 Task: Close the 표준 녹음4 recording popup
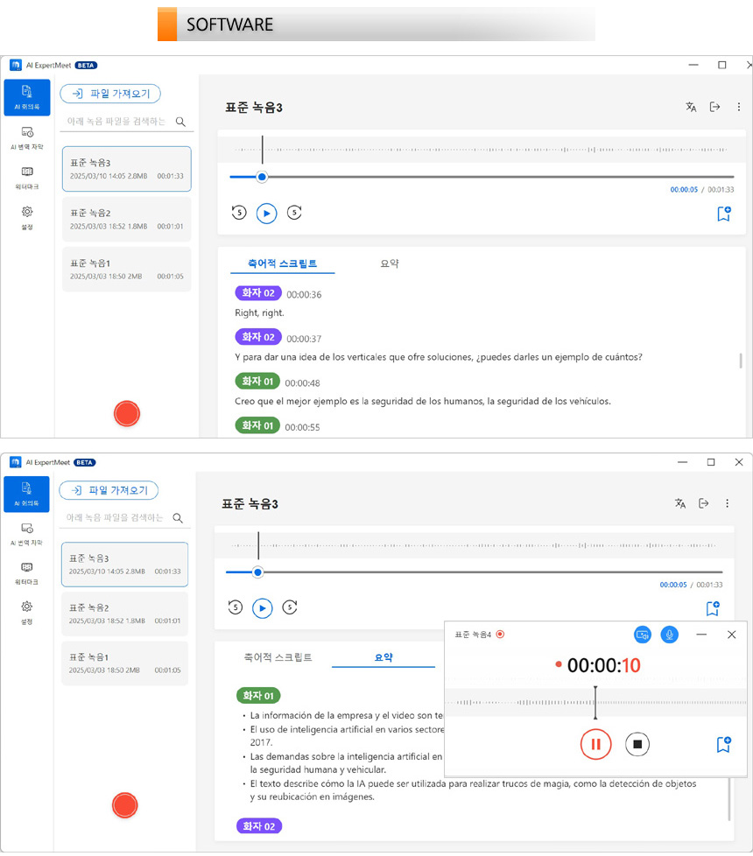point(732,635)
